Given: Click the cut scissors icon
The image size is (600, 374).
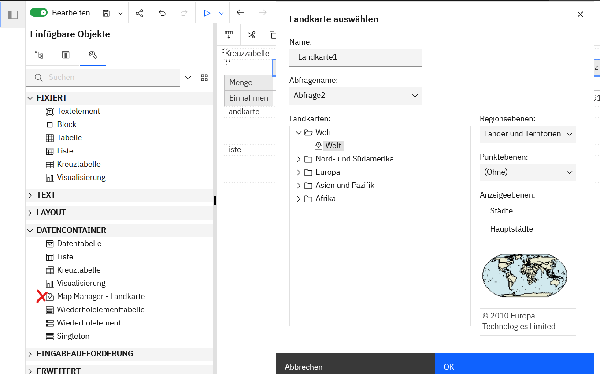Looking at the screenshot, I should click(x=252, y=35).
